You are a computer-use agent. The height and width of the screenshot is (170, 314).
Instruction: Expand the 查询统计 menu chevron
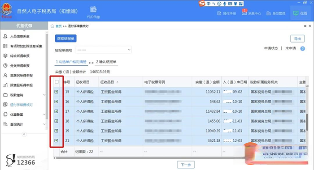coord(44,124)
